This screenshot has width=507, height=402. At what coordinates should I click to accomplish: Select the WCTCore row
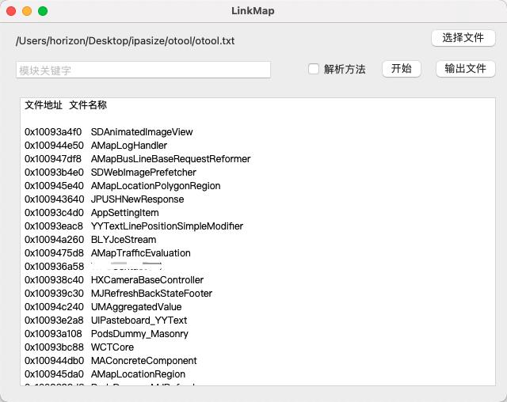[x=79, y=347]
